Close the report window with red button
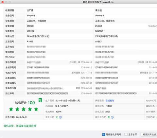 (2, 2)
